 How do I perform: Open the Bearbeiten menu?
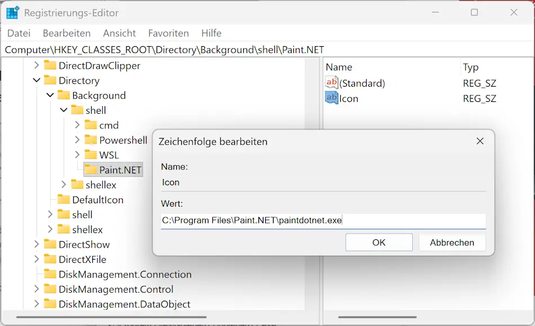(66, 33)
